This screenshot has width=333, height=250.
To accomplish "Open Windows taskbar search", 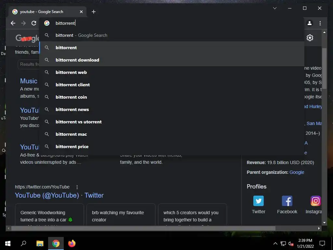I will (x=23, y=243).
